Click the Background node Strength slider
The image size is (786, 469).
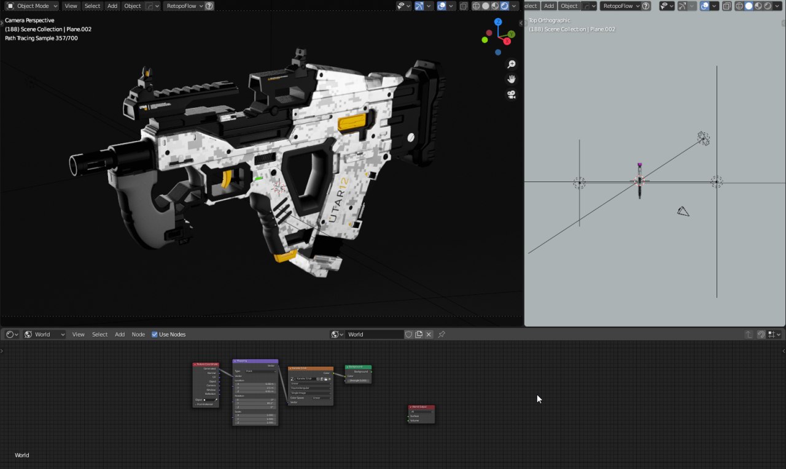pos(358,381)
